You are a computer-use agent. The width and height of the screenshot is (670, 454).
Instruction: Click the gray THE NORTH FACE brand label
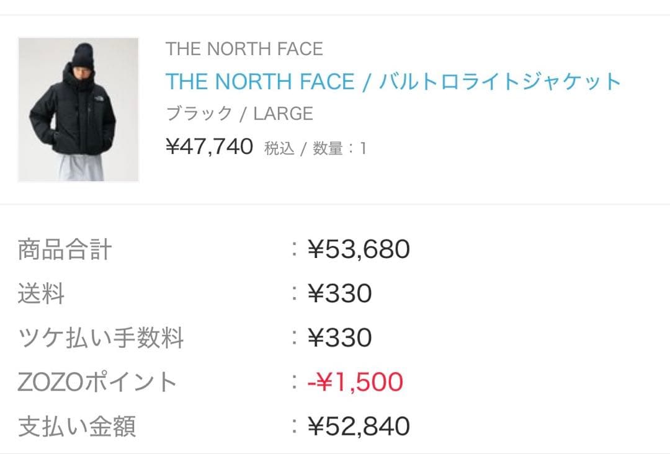click(x=244, y=49)
